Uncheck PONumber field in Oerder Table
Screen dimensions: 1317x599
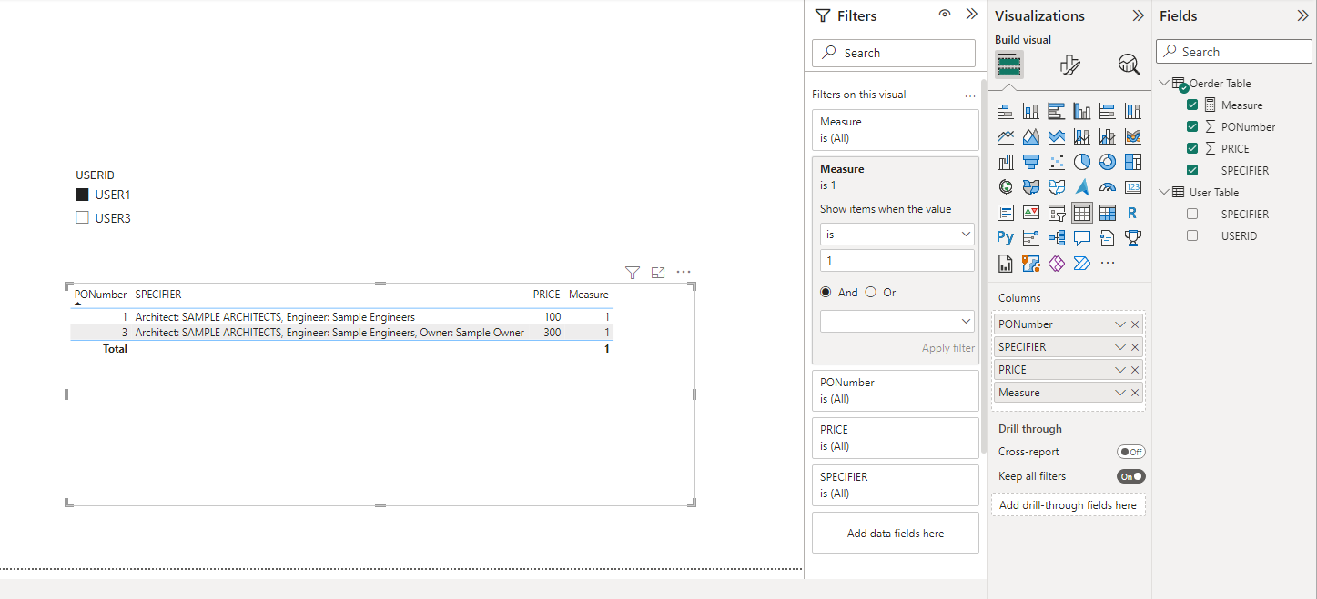click(1192, 126)
